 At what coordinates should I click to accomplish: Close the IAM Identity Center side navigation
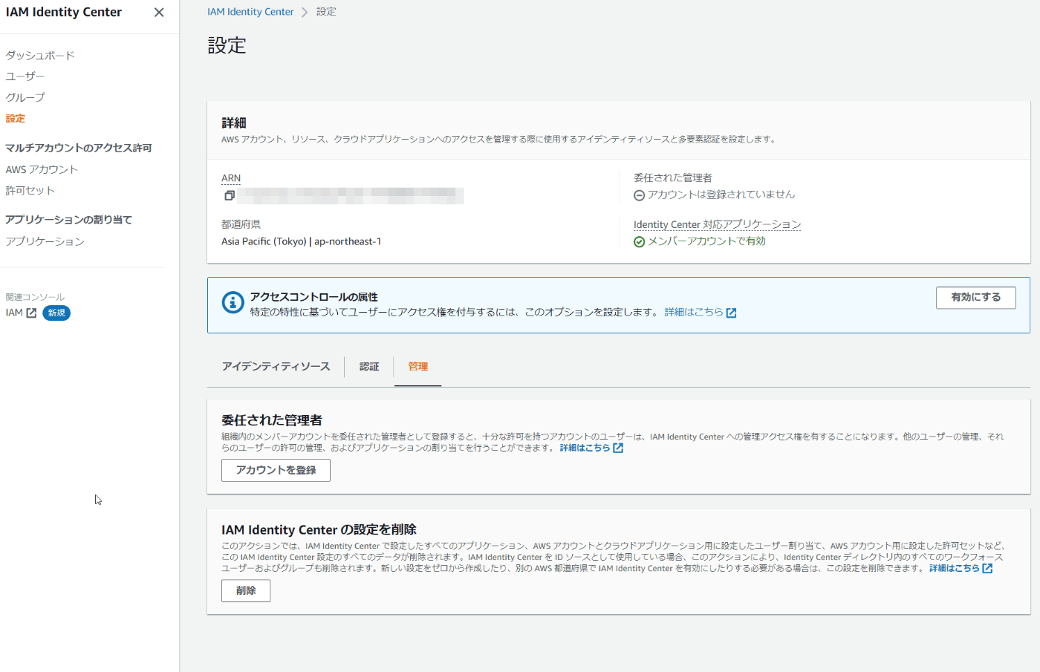pos(159,12)
